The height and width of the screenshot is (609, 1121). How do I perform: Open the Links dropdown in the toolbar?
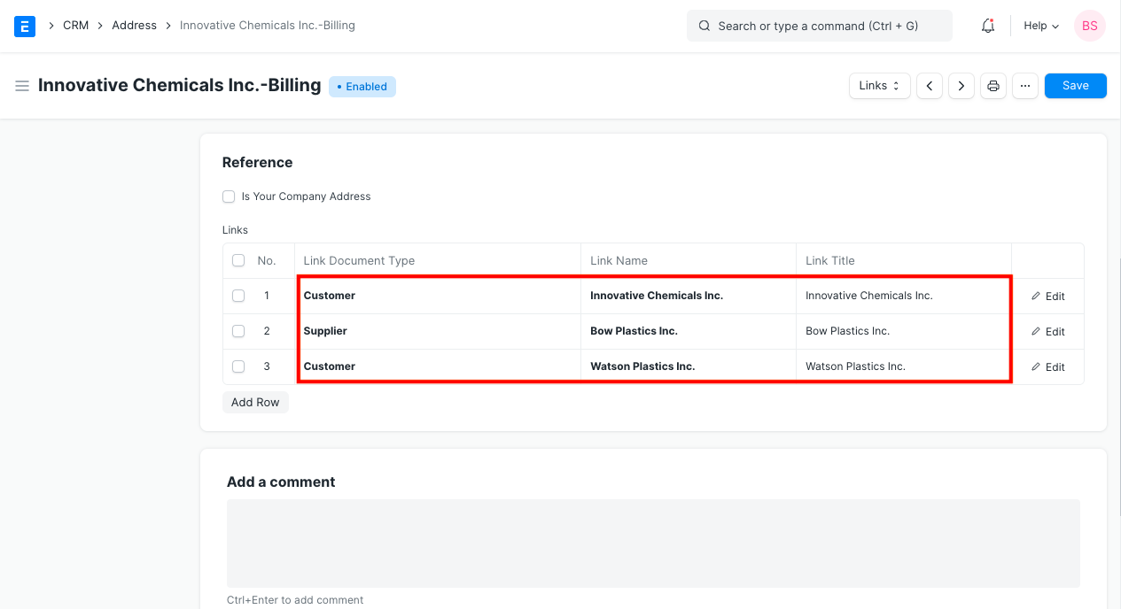[x=878, y=85]
